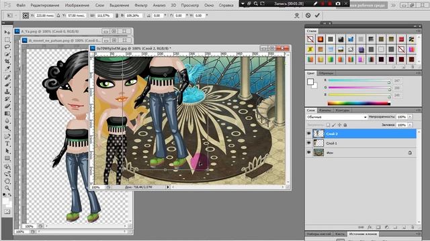Switch to warp mode icon in options bar
Viewport: 430px width, 241px height.
click(297, 15)
